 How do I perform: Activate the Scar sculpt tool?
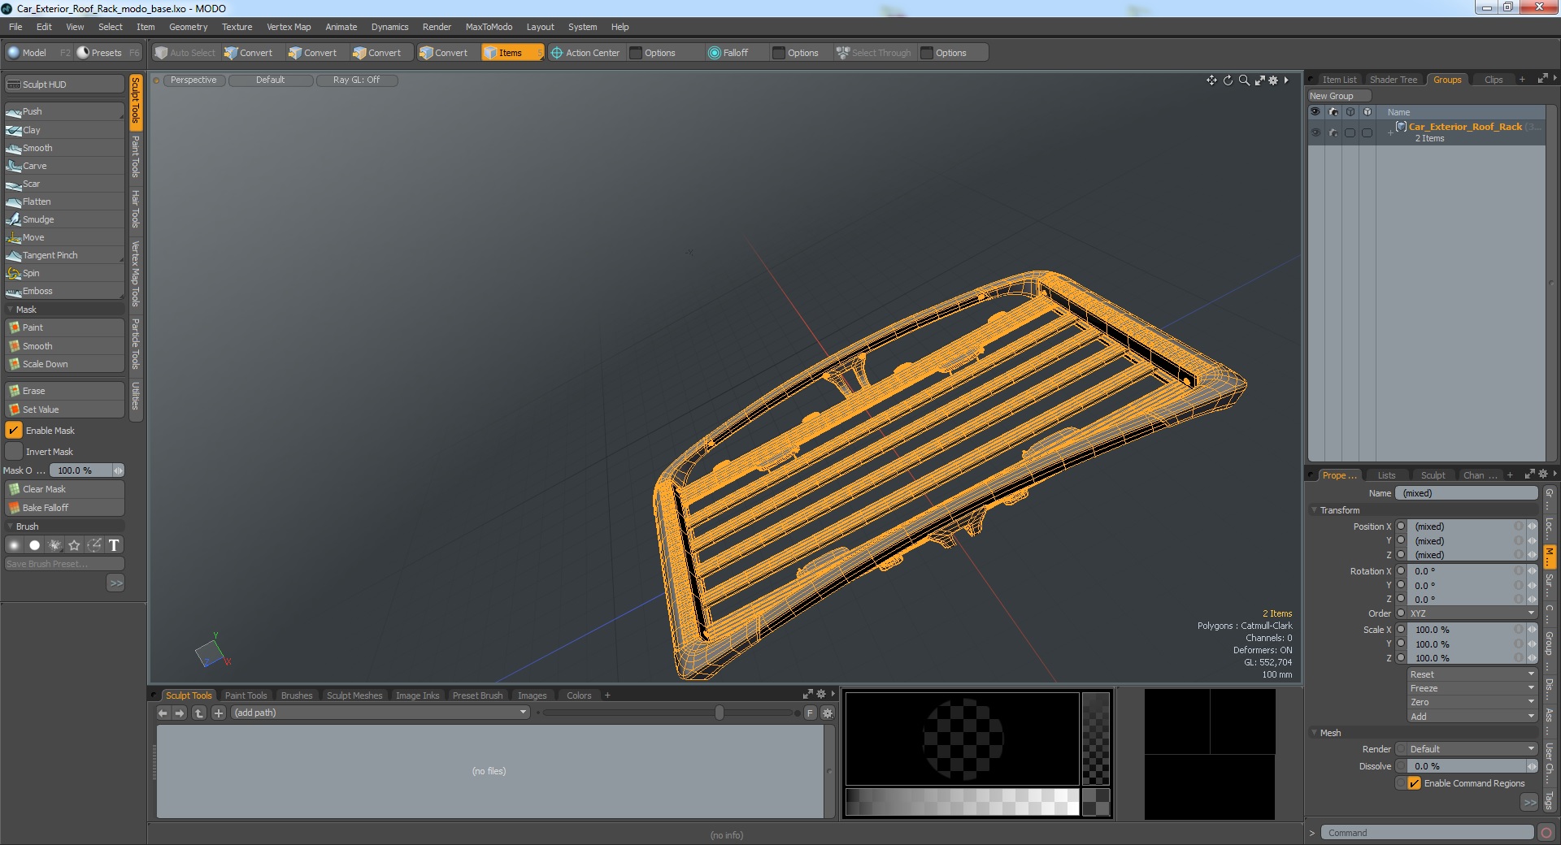coord(64,184)
